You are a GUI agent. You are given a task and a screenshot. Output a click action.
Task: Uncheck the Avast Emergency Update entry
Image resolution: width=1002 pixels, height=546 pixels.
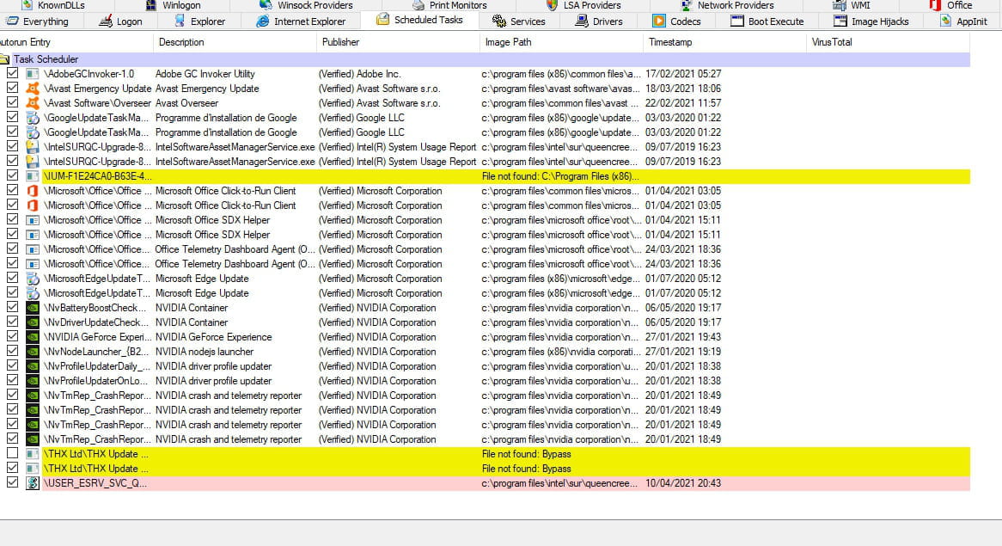[12, 88]
